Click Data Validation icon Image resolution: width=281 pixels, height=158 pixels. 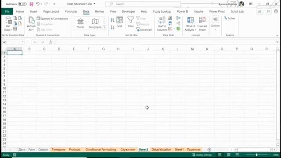point(170,29)
